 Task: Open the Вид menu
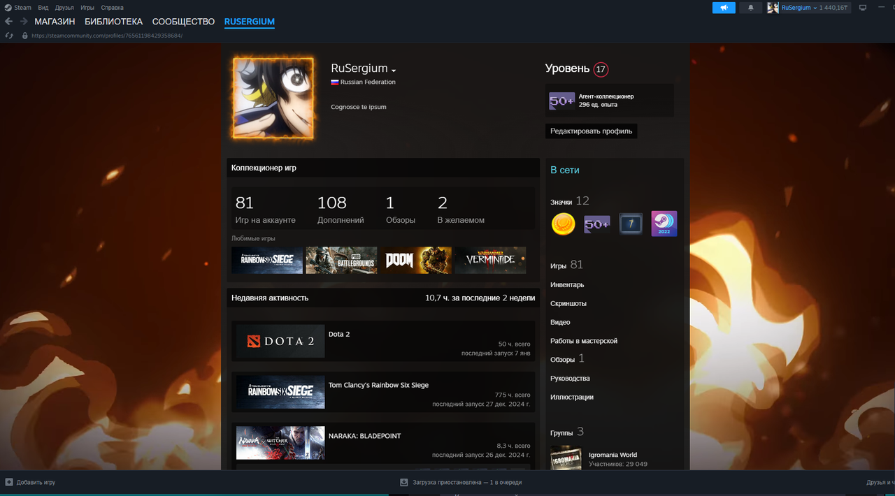tap(43, 8)
